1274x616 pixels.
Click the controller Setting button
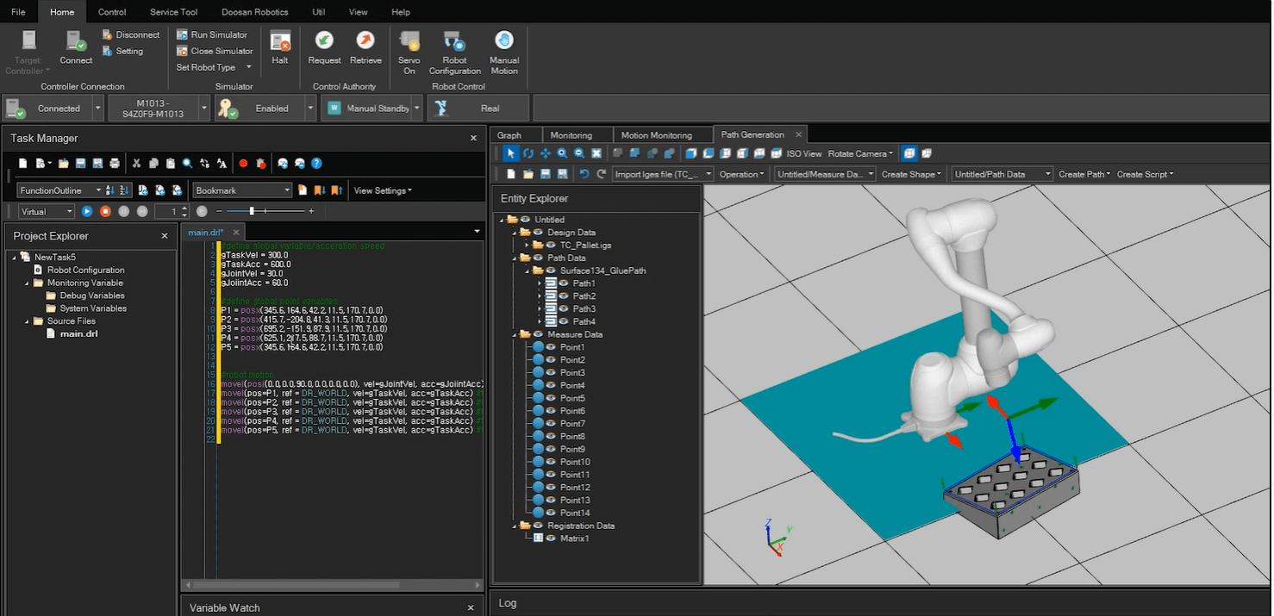(122, 51)
